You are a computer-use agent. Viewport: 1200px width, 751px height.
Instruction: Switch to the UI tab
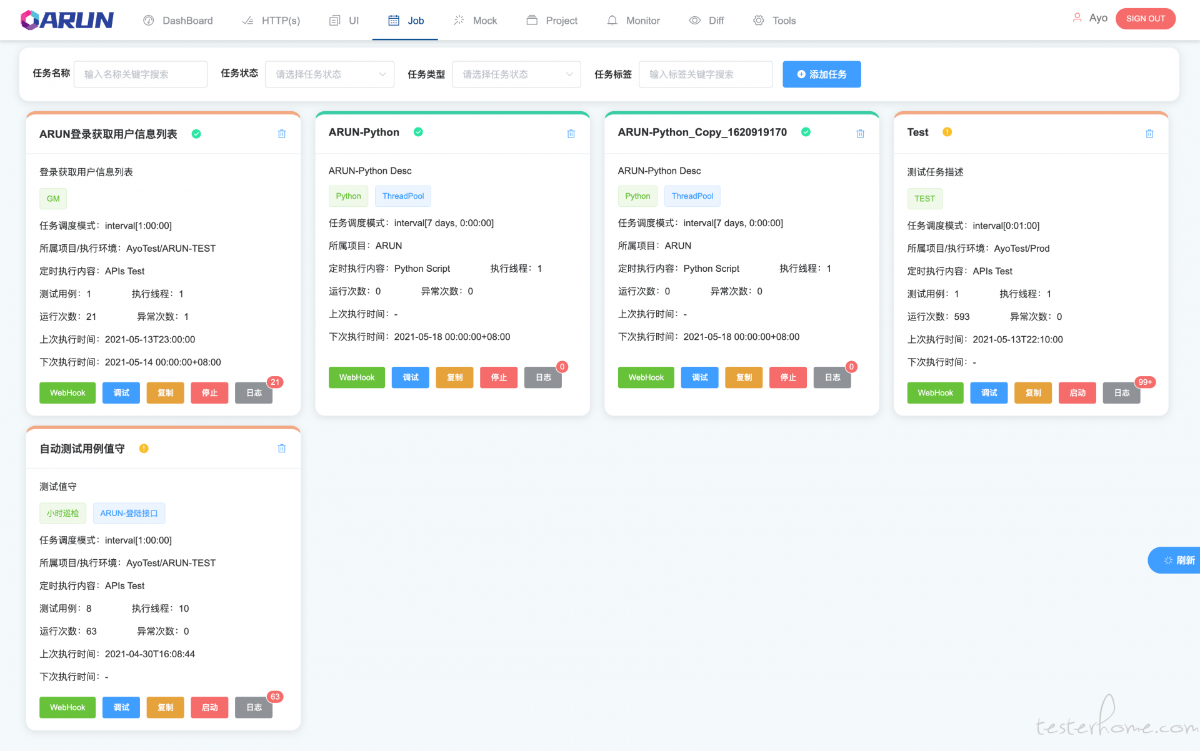[344, 21]
